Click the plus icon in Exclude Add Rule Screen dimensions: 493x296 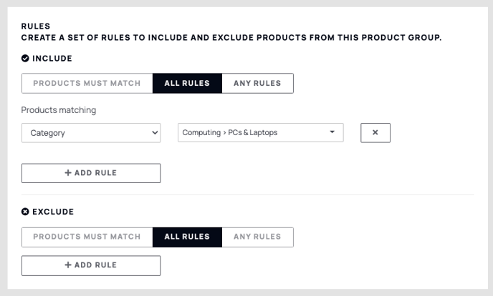click(68, 265)
